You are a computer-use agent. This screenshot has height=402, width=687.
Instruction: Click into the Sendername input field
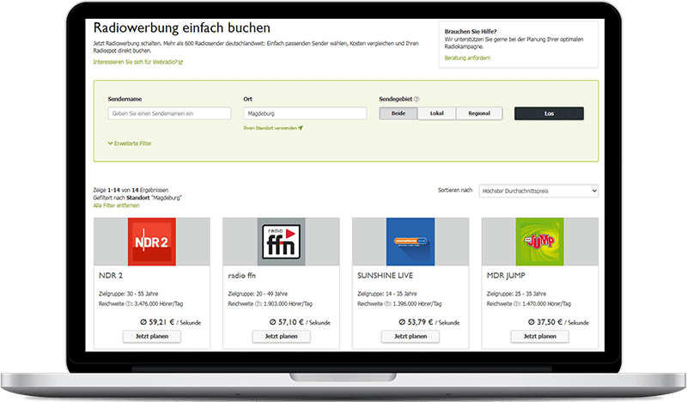coord(169,113)
